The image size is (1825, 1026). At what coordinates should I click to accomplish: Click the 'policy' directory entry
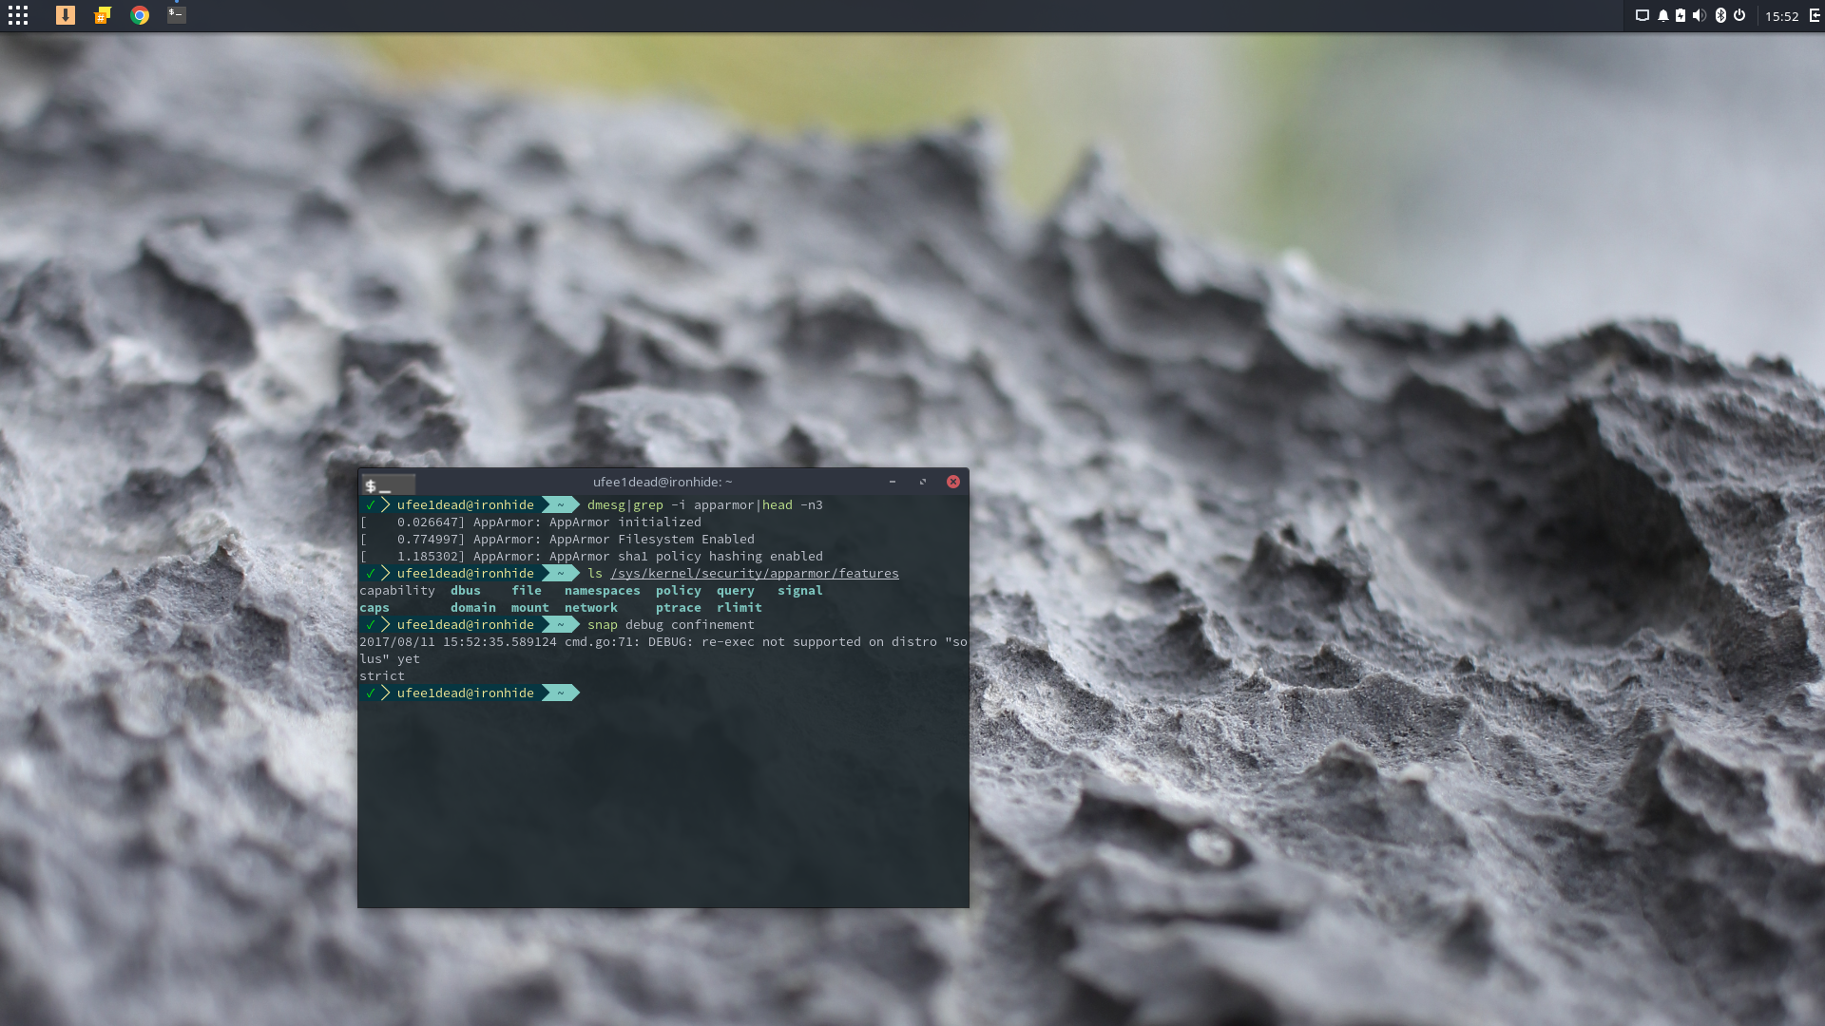pos(679,590)
